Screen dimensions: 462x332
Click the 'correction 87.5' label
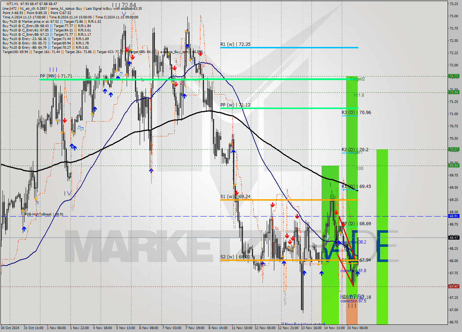click(x=353, y=301)
